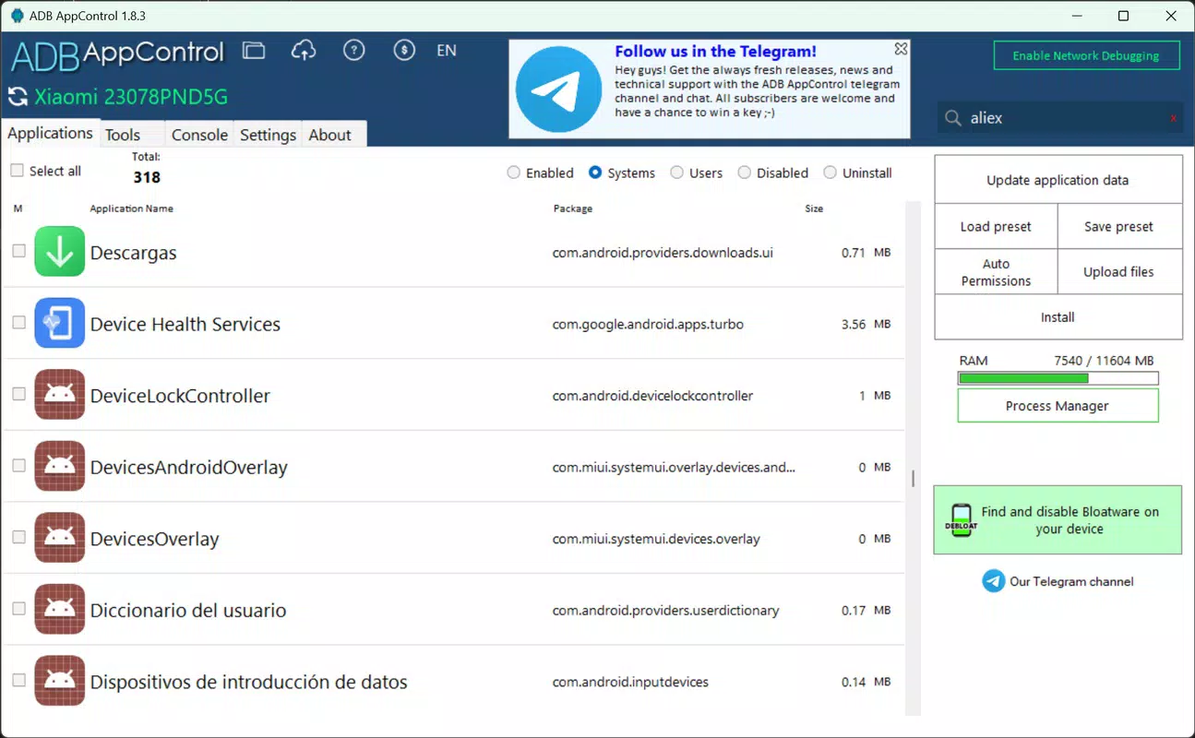Open the folder icon in header
The height and width of the screenshot is (738, 1195).
pyautogui.click(x=254, y=50)
